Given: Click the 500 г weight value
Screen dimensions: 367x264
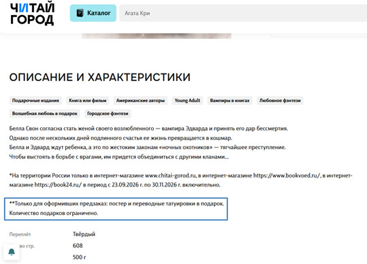Looking at the screenshot, I should [x=80, y=257].
